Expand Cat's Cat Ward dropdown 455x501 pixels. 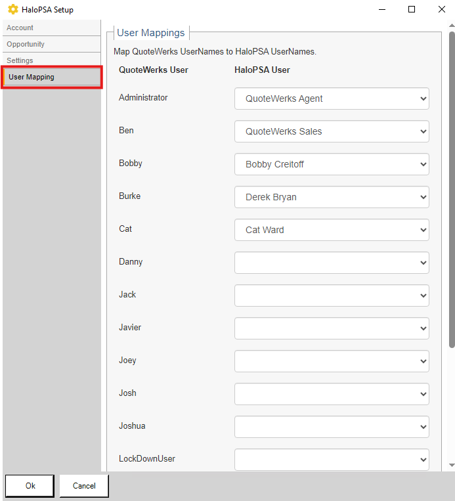click(x=332, y=230)
